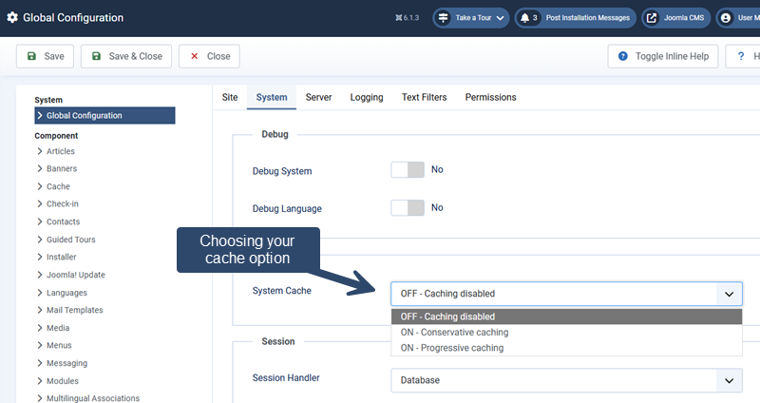Click the Help question mark icon
Viewport: 760px width, 403px height.
pyautogui.click(x=741, y=56)
